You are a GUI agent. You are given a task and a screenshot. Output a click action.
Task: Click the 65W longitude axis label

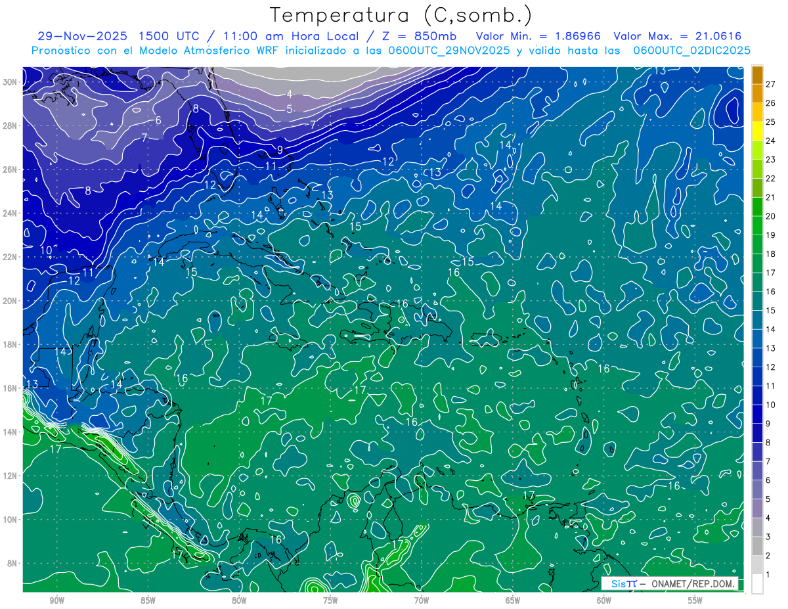pyautogui.click(x=513, y=601)
